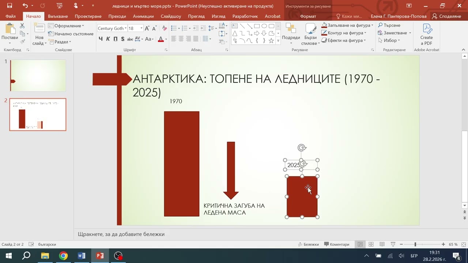468x263 pixels.
Task: Expand the shapes gallery More arrow
Action: coord(278,41)
